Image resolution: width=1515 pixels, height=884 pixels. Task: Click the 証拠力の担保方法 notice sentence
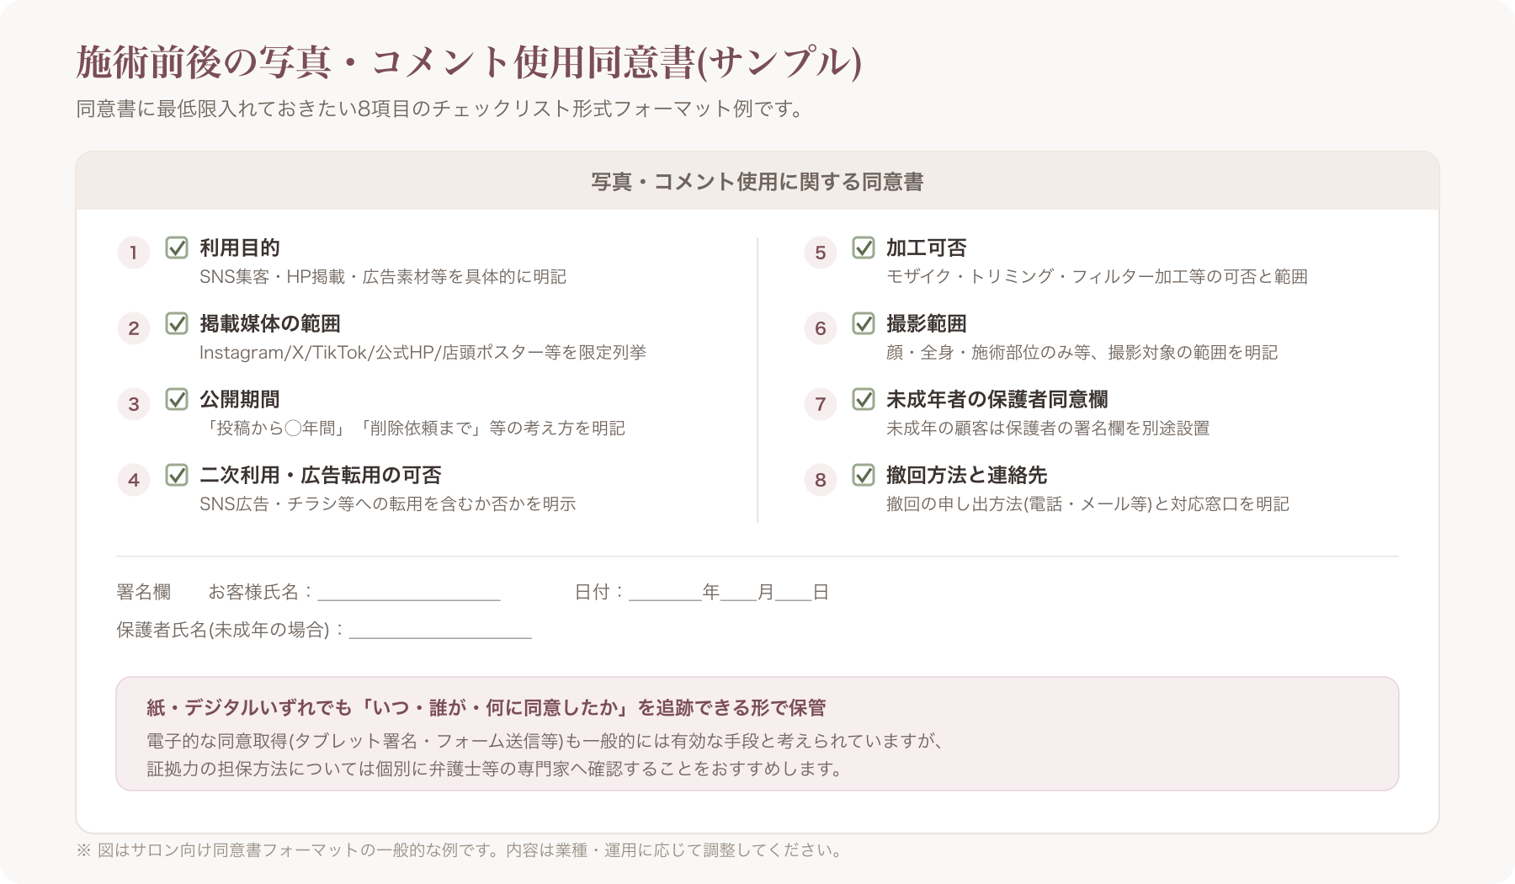pyautogui.click(x=496, y=769)
